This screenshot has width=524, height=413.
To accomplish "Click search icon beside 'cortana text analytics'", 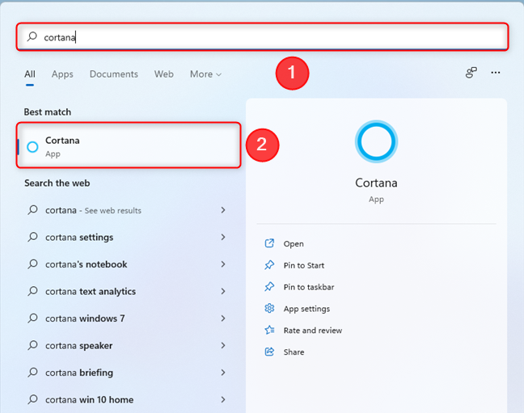I will coord(32,291).
